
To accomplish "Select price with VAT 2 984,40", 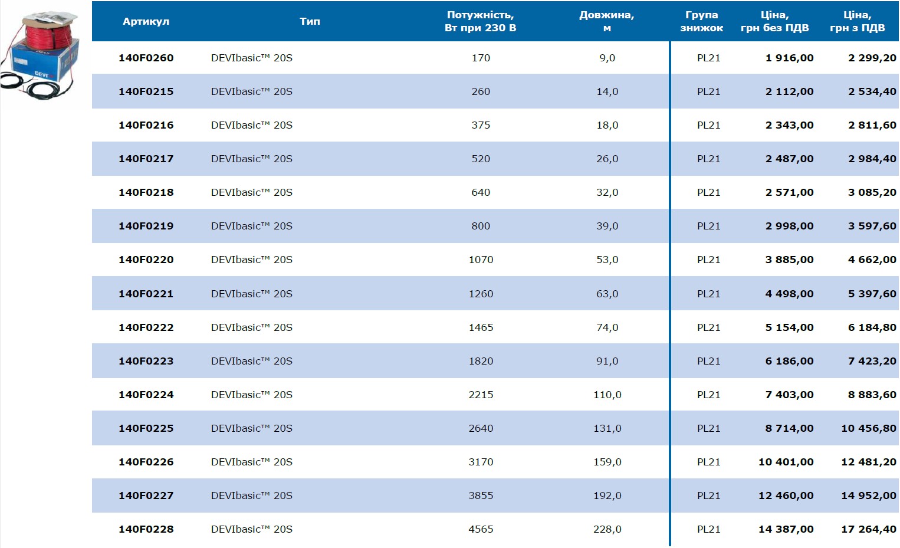I will 872,159.
